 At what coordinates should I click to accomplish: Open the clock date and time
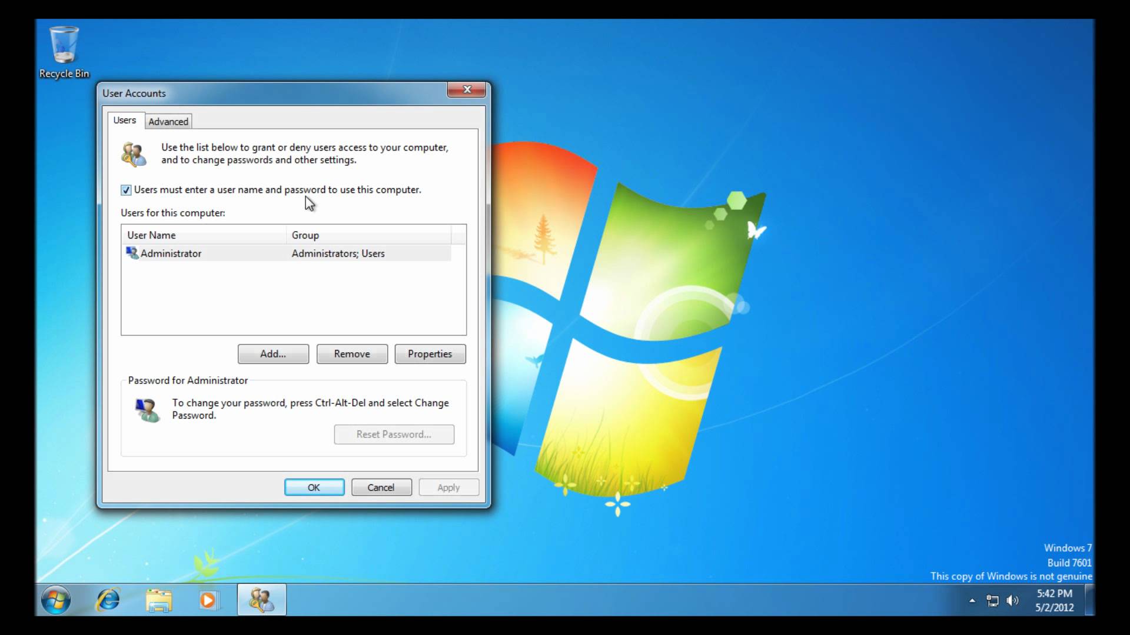pyautogui.click(x=1054, y=600)
